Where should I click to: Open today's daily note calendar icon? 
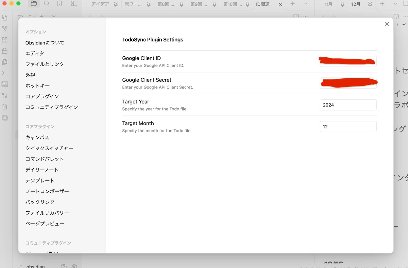pos(5,51)
